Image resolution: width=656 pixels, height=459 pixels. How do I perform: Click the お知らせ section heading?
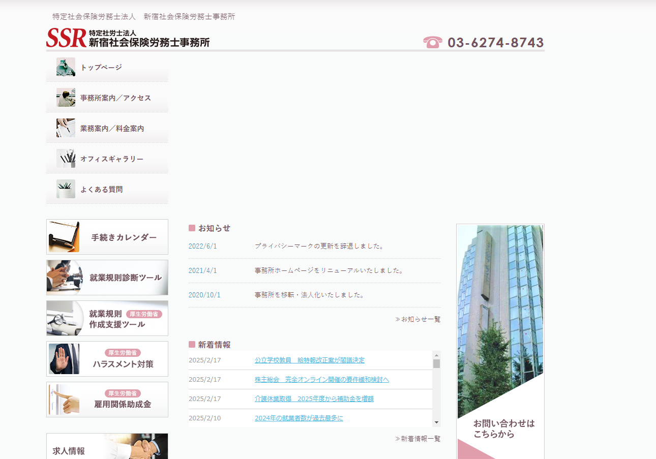coord(210,228)
